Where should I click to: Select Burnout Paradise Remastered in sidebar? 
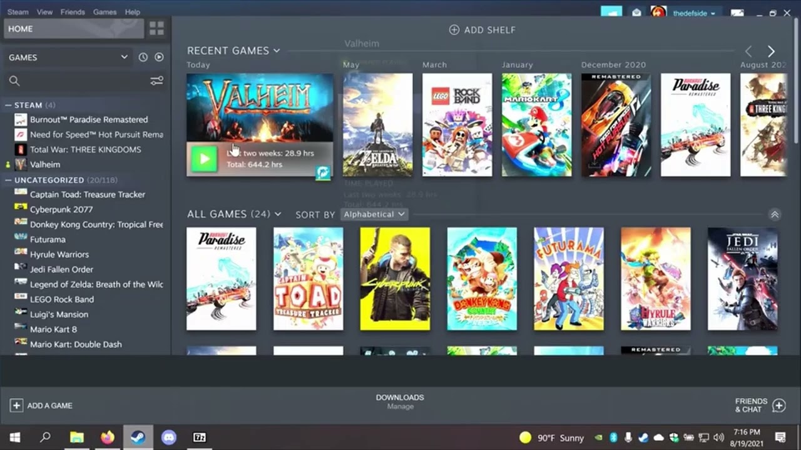coord(88,119)
